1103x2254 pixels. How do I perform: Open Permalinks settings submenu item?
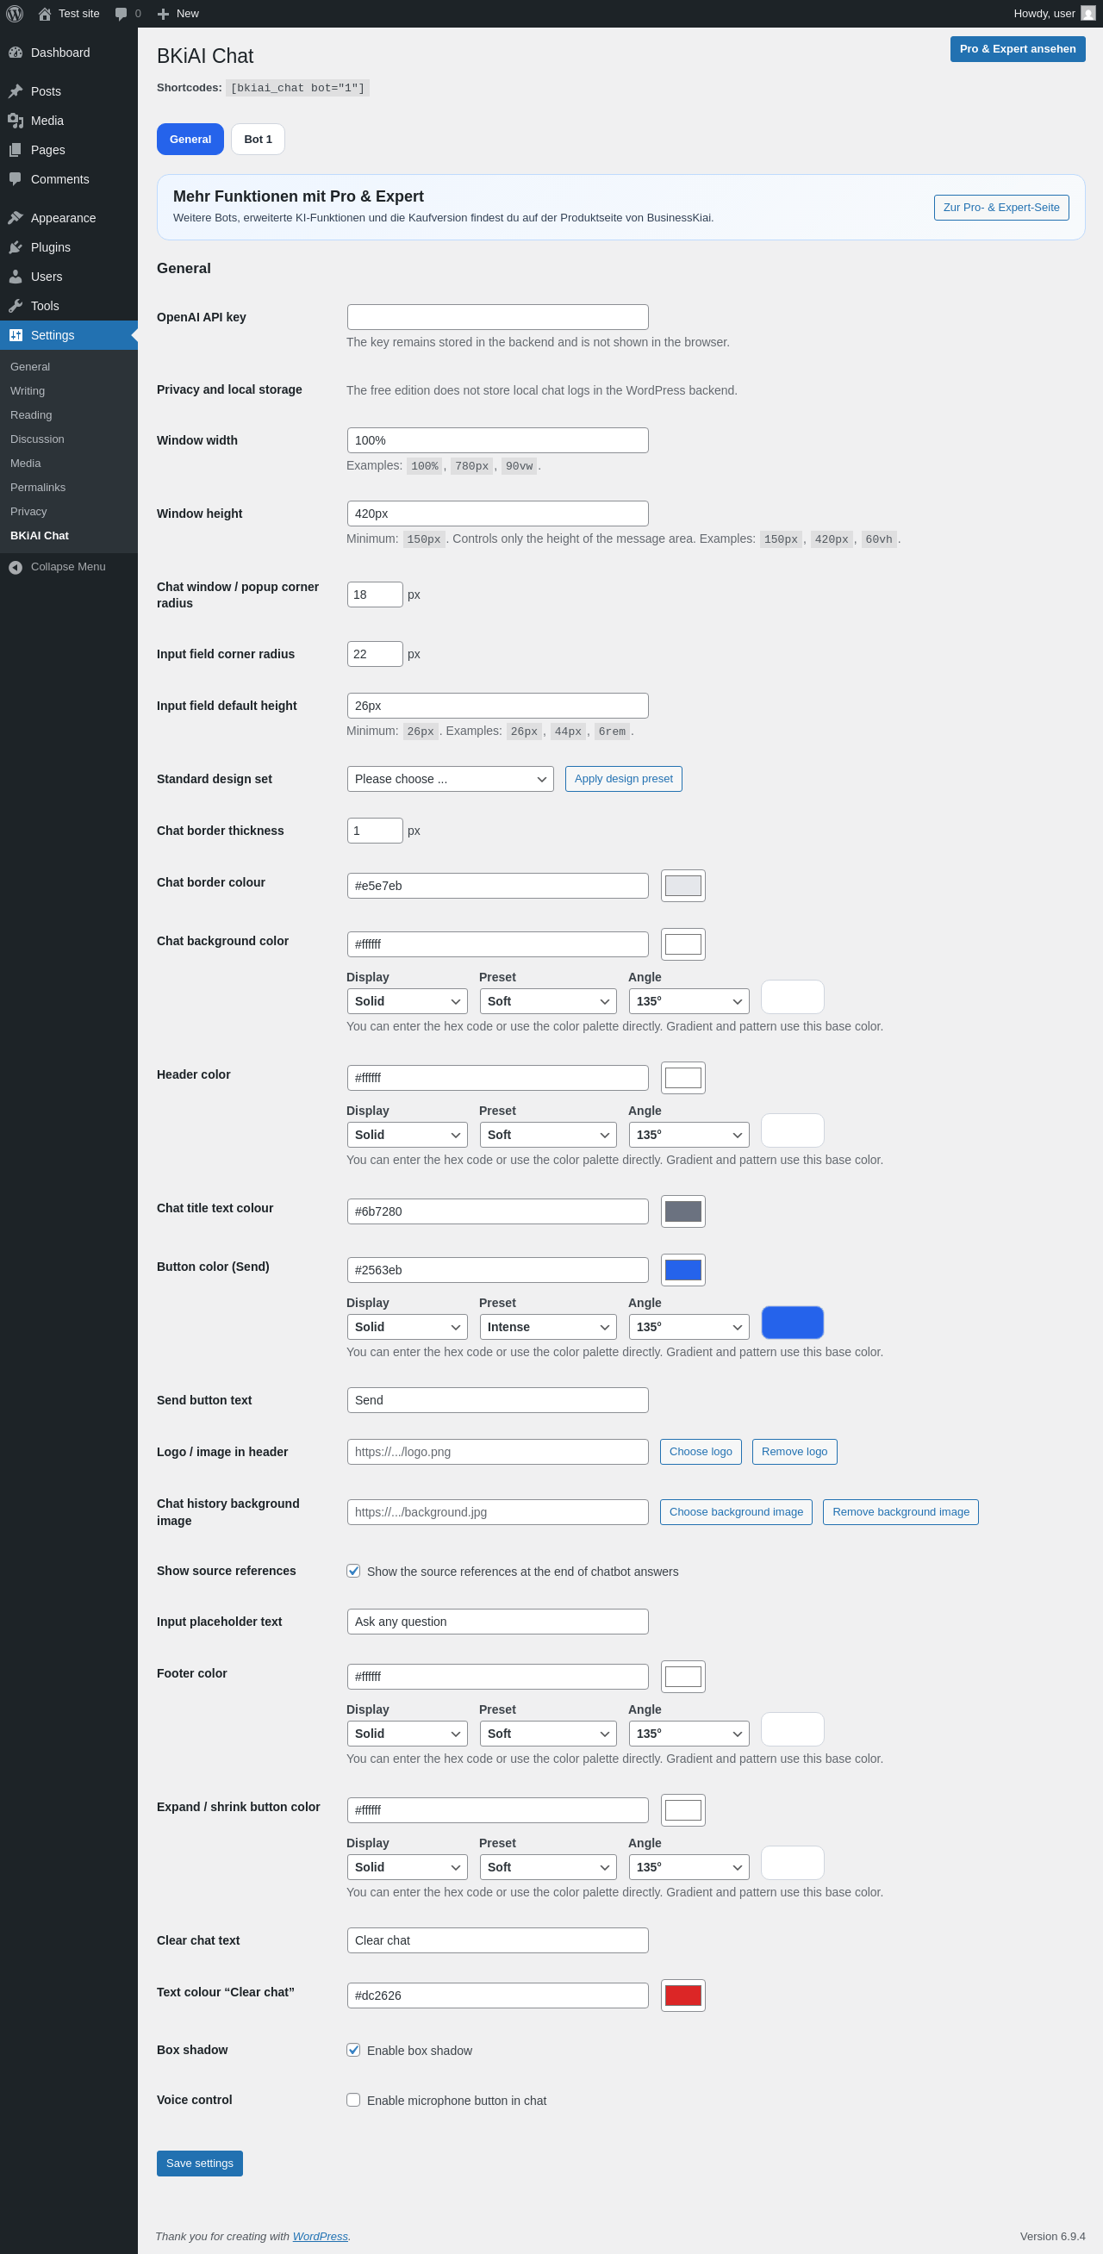(x=38, y=488)
